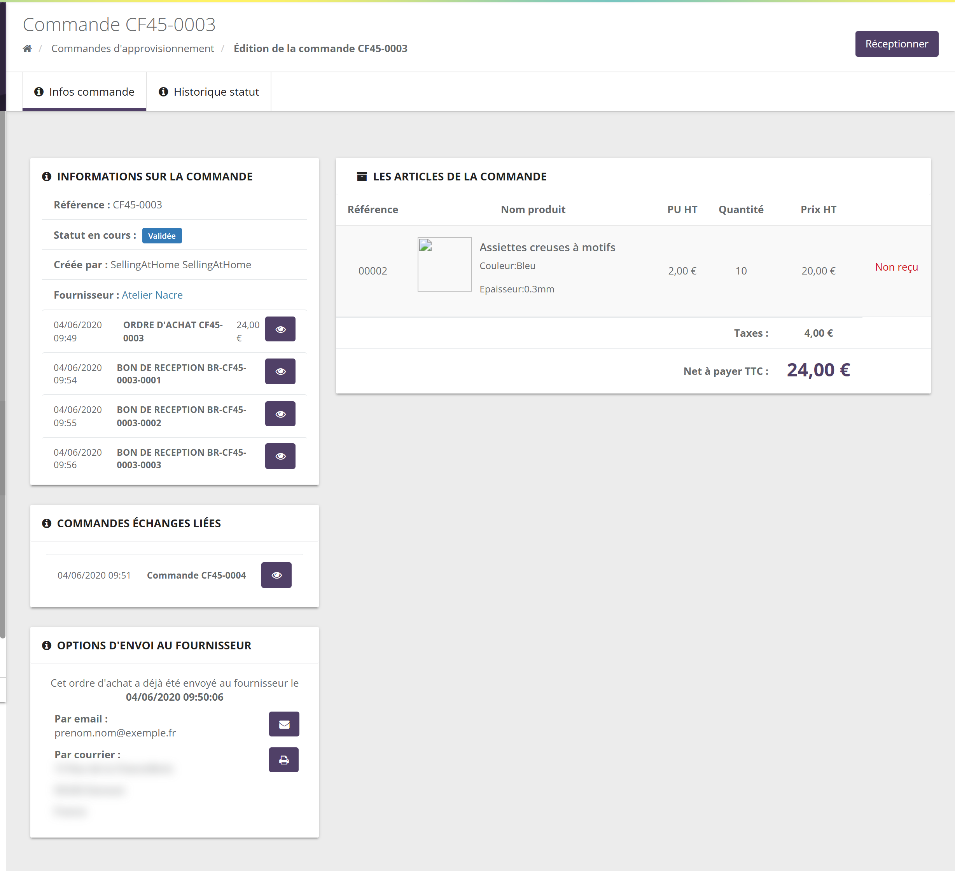View BON DE RECEPTION BR-CF45-0003-0002

coord(280,414)
